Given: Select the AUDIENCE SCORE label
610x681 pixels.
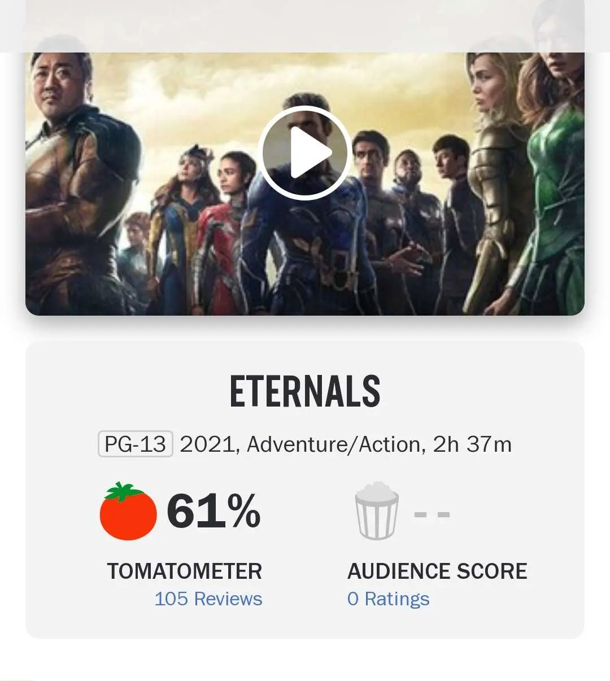Looking at the screenshot, I should tap(437, 571).
